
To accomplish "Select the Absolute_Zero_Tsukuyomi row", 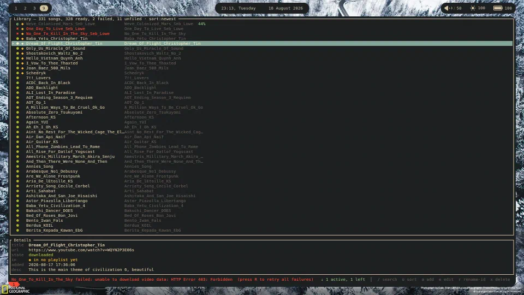I will (x=262, y=113).
